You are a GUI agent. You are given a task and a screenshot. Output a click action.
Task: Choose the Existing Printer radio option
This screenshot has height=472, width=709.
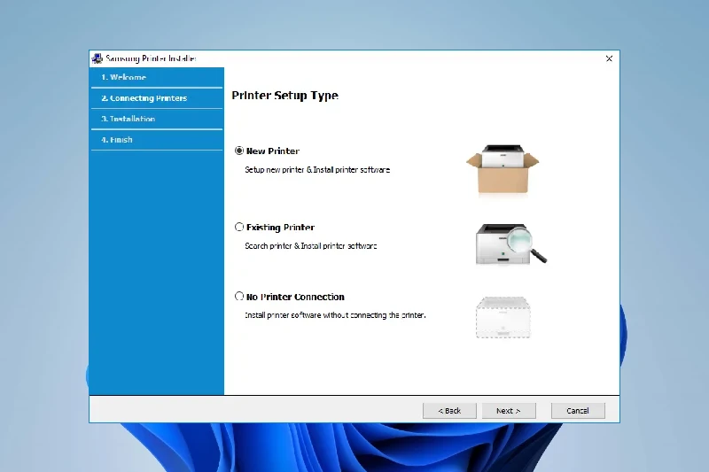pyautogui.click(x=239, y=228)
